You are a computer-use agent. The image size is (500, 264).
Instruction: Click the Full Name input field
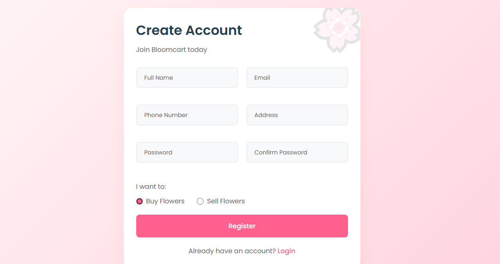[x=187, y=78]
